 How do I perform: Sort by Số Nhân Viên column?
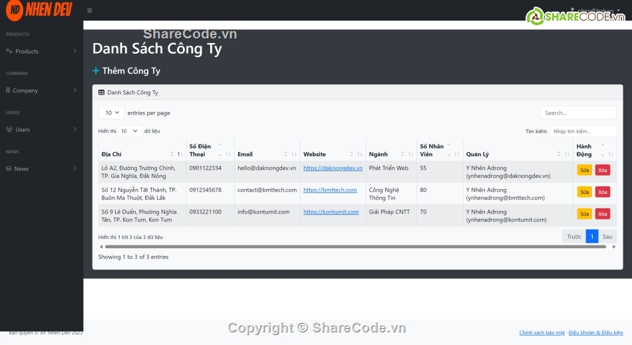coord(440,150)
